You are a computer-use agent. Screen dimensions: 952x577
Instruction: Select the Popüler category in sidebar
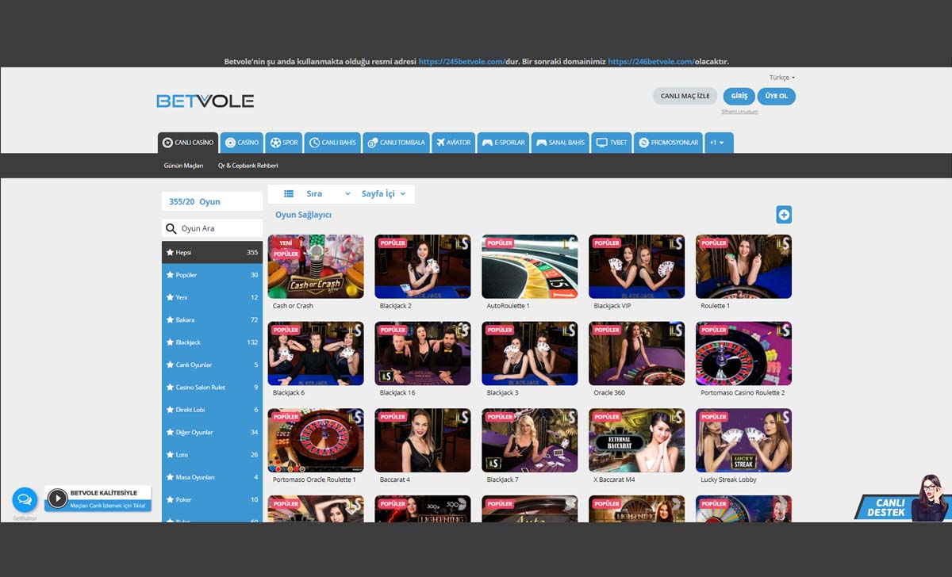(x=212, y=275)
